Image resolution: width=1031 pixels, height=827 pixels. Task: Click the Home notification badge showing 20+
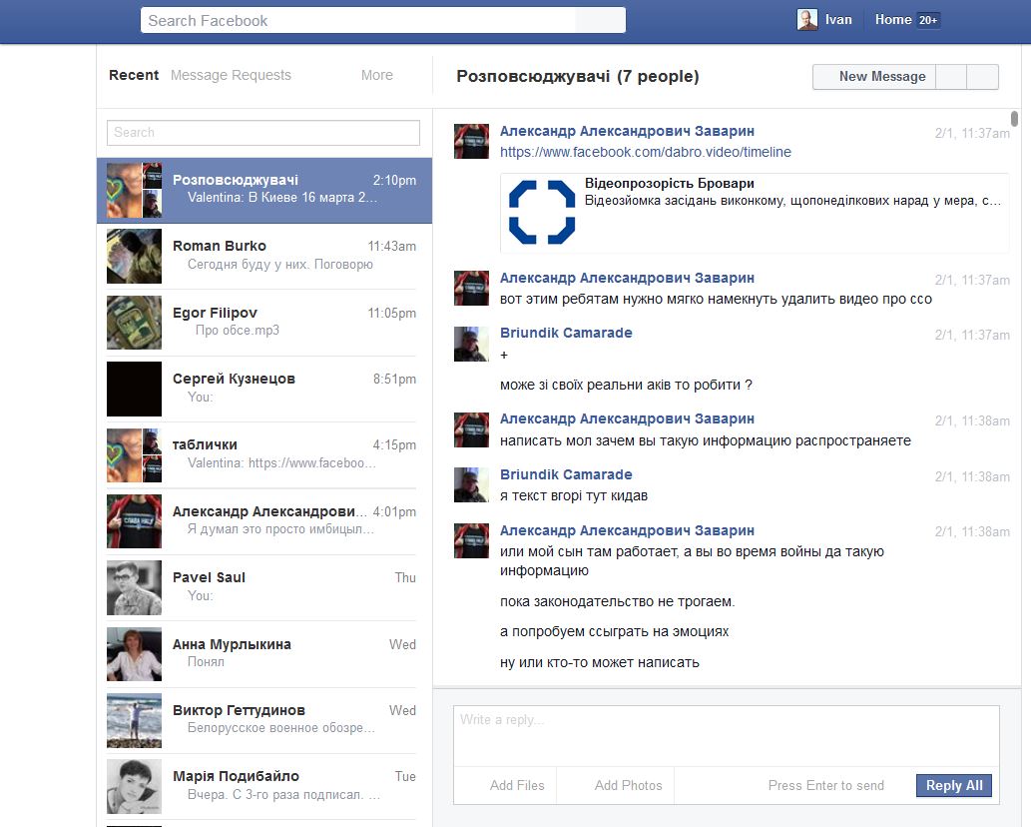[x=928, y=20]
